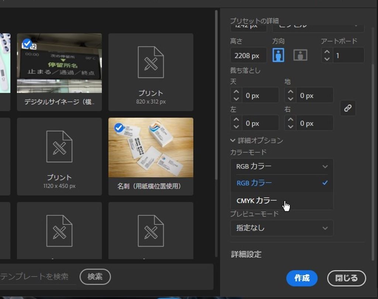378x299 pixels.
Task: Choose CMYK カラー option
Action: pyautogui.click(x=257, y=200)
